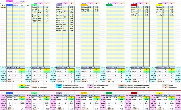
Task: Click the green -70,00 профіт cell
Action: (22, 87)
